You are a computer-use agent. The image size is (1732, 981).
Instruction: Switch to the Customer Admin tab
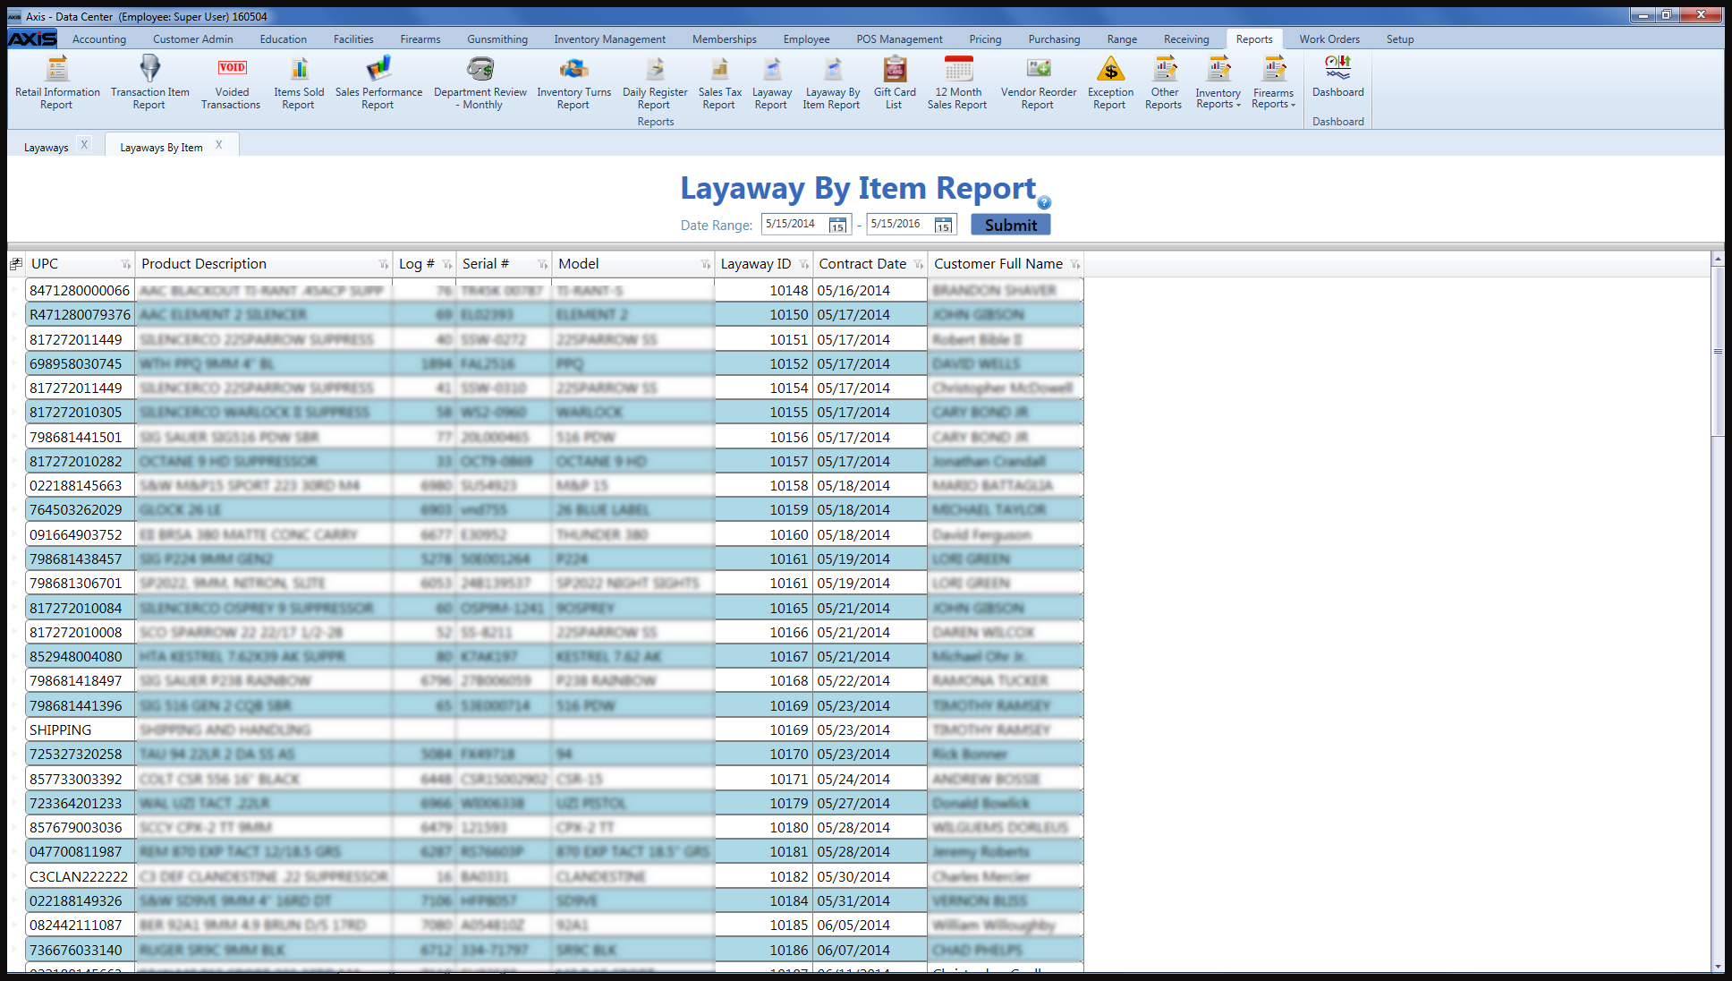[192, 39]
